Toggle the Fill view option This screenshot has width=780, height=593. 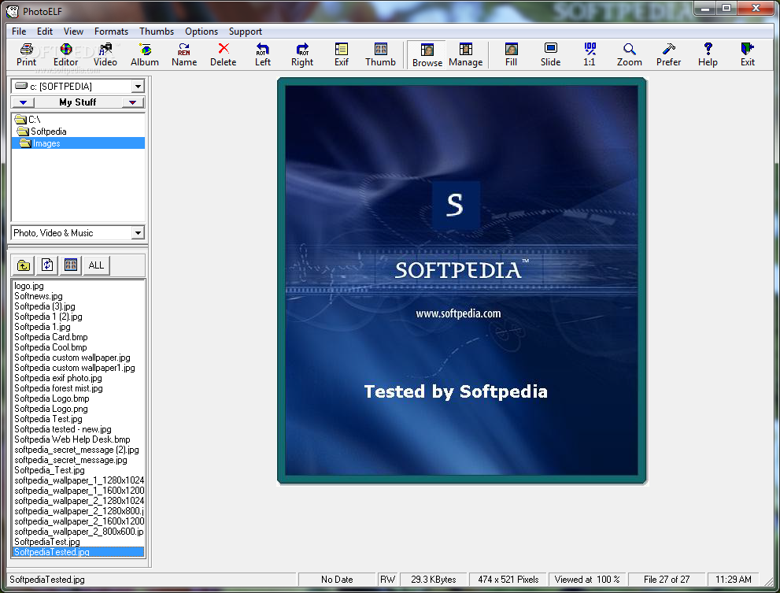tap(511, 54)
